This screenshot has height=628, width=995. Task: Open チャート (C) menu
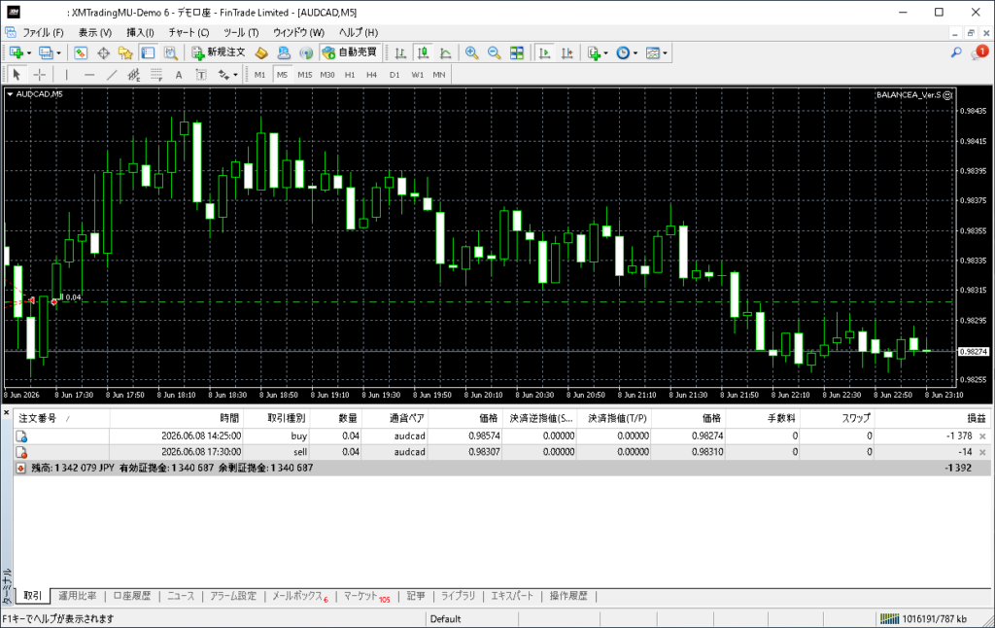(189, 32)
